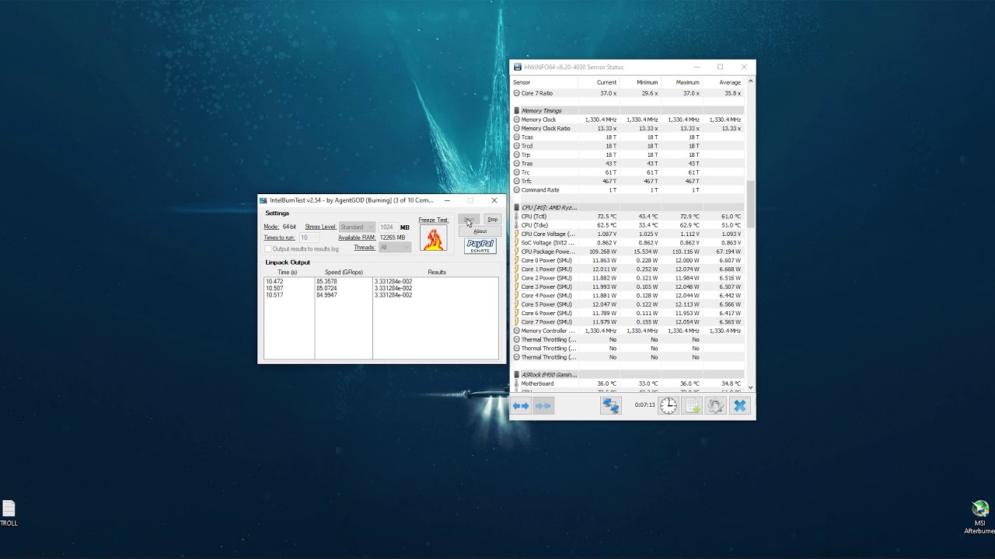The image size is (995, 559).
Task: Collapse the Memory Timings sensor group
Action: [628, 110]
